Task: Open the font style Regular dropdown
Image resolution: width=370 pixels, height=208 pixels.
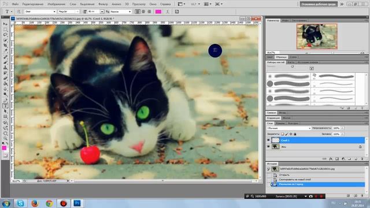Action: click(77, 12)
